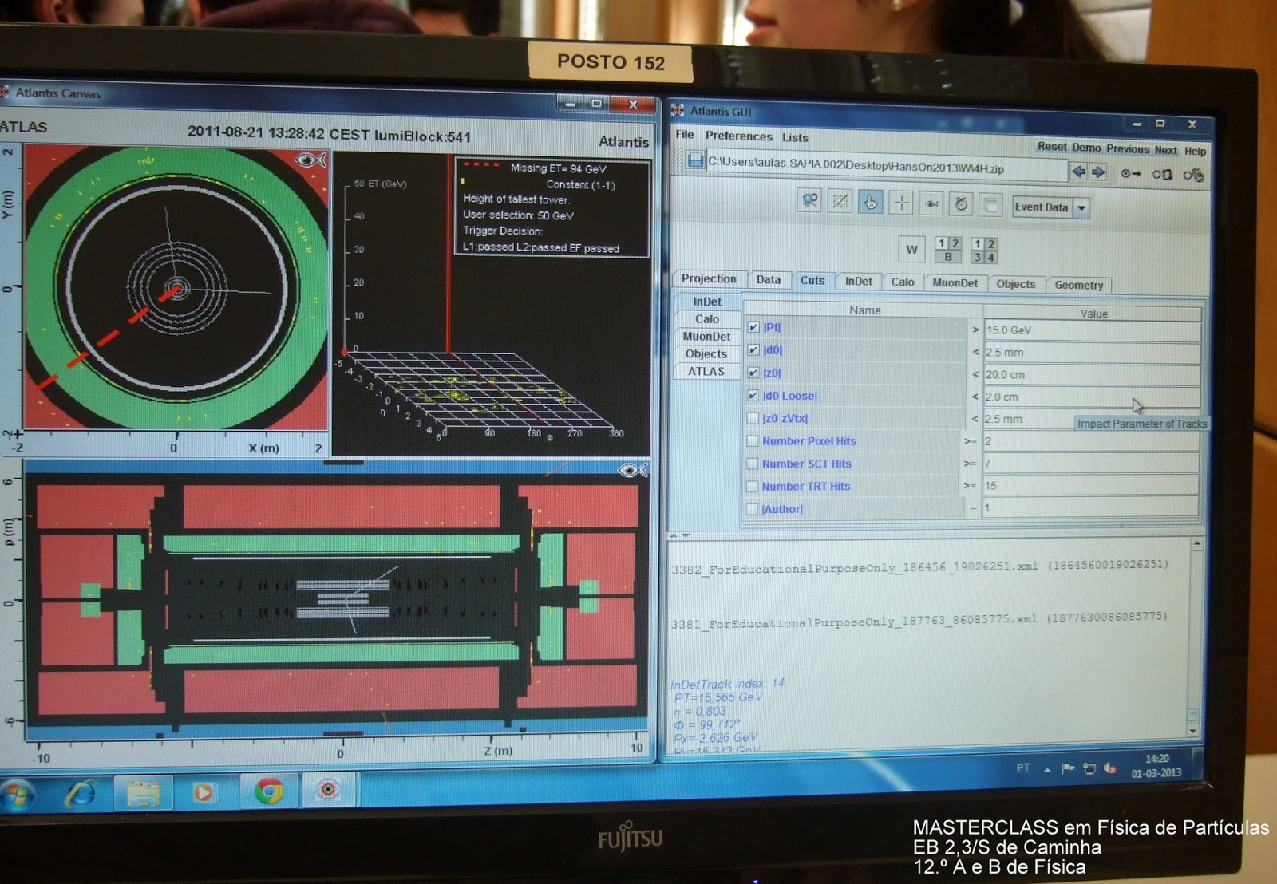
Task: Click the '3381_ForEducationalPurposeOnly' log entry
Action: tap(919, 620)
